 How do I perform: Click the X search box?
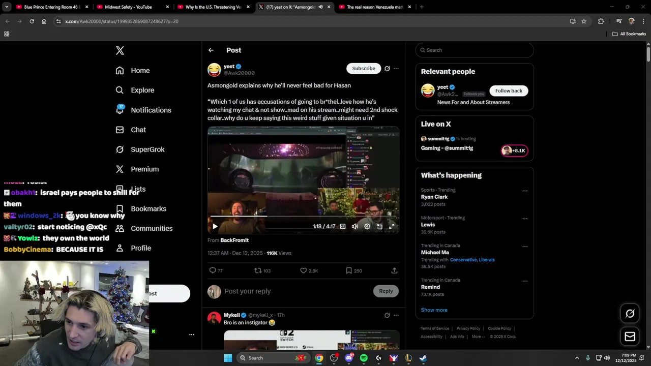click(x=475, y=50)
